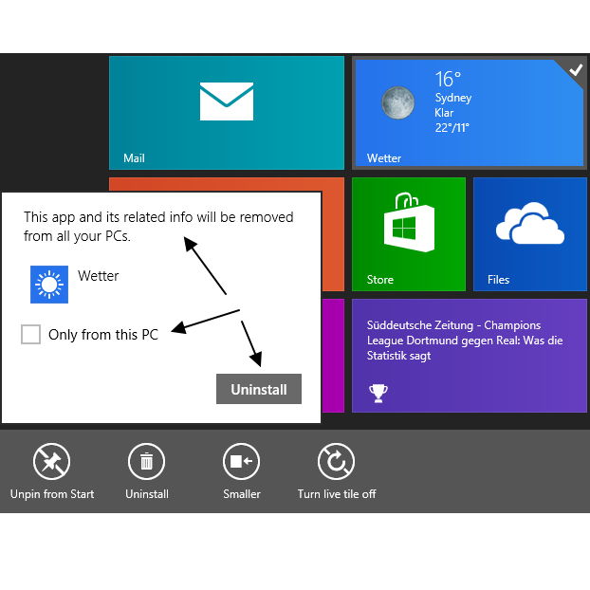This screenshot has height=590, width=590.
Task: Click the trash can Uninstall icon
Action: tap(146, 461)
